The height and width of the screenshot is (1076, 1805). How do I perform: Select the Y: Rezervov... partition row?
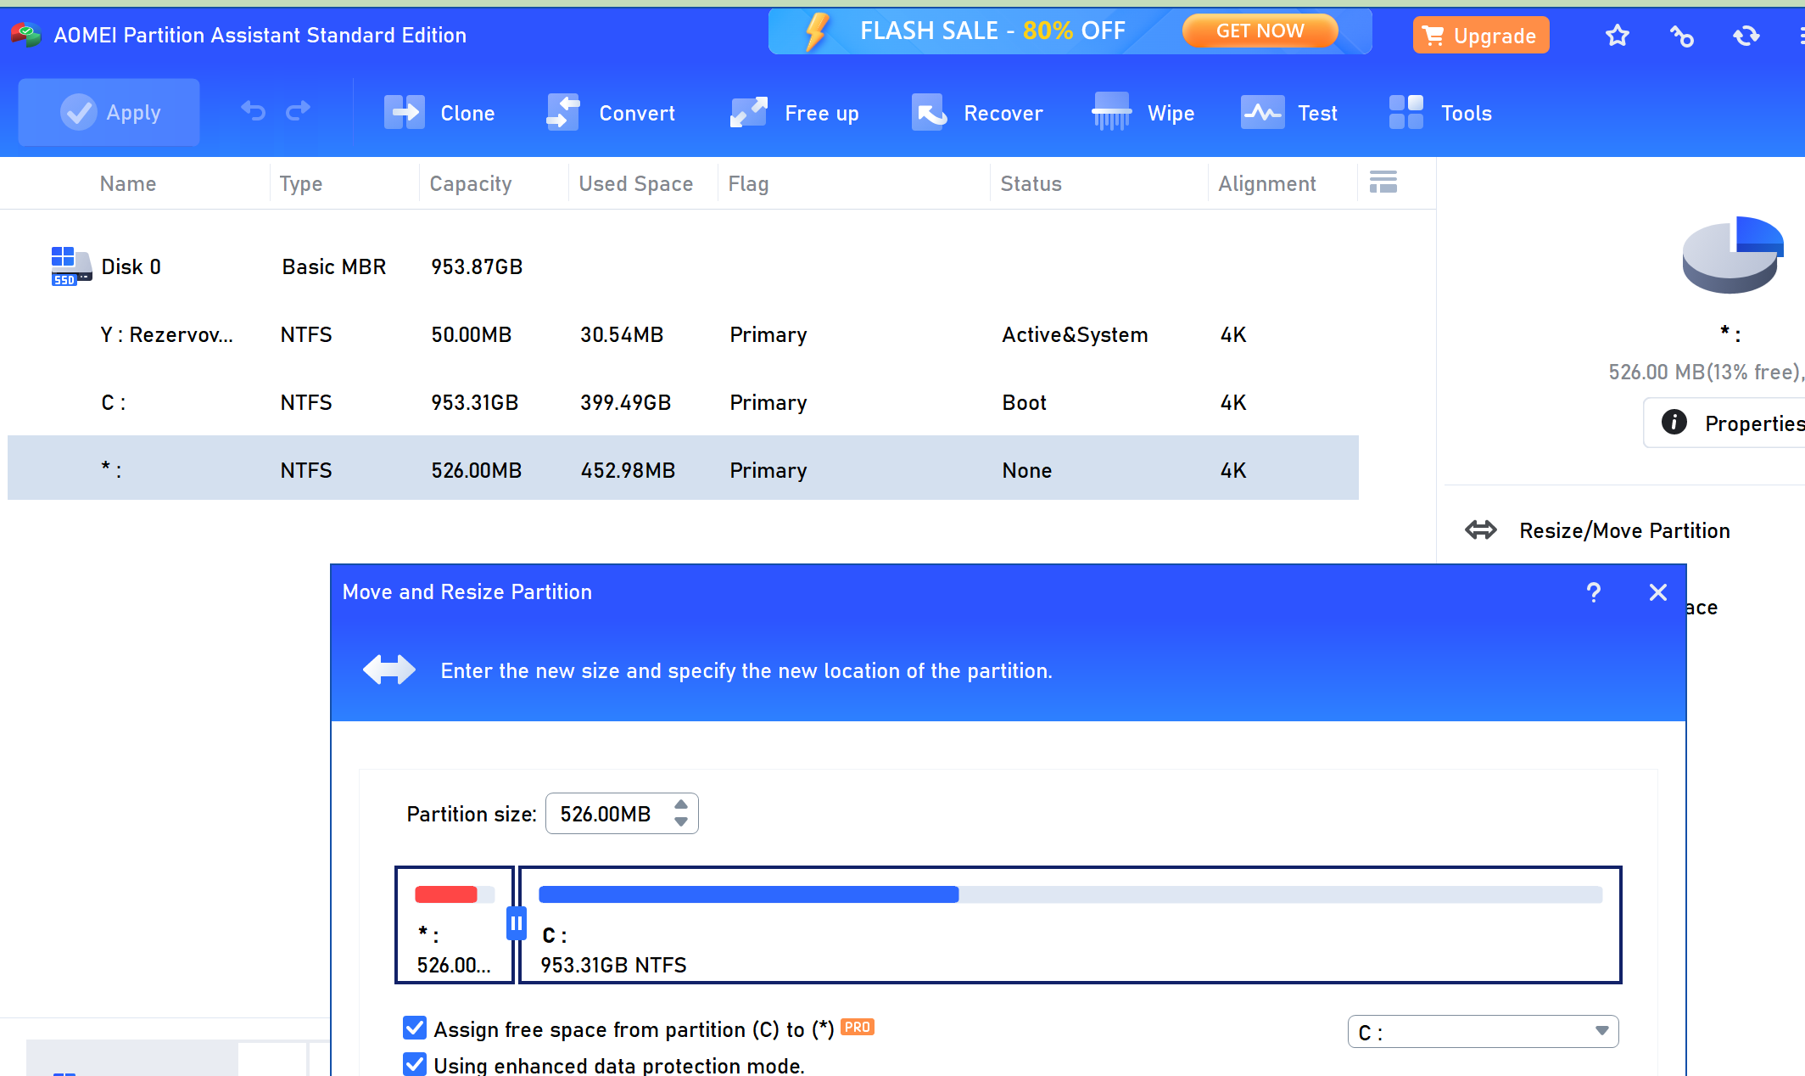[x=683, y=334]
